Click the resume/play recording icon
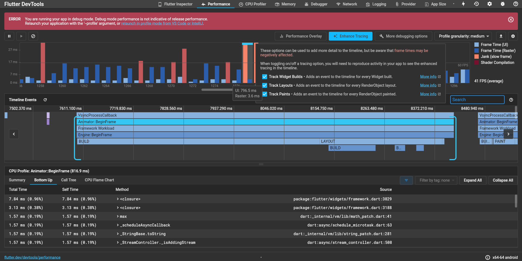Image resolution: width=522 pixels, height=261 pixels. (21, 36)
